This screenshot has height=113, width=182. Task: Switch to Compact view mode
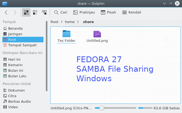(x=35, y=12)
